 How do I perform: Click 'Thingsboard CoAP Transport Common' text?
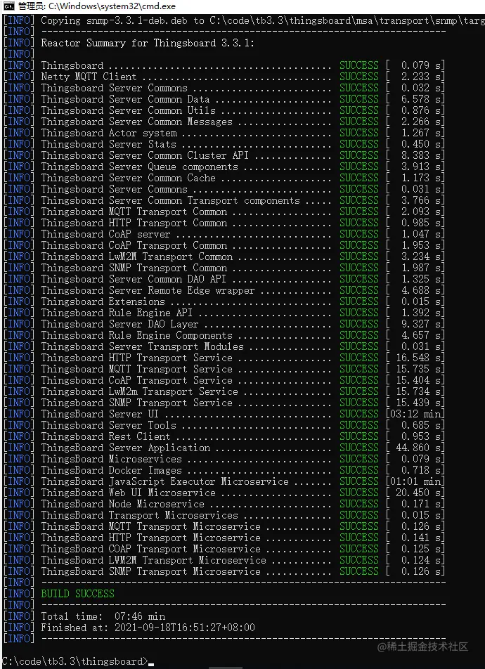pyautogui.click(x=134, y=245)
